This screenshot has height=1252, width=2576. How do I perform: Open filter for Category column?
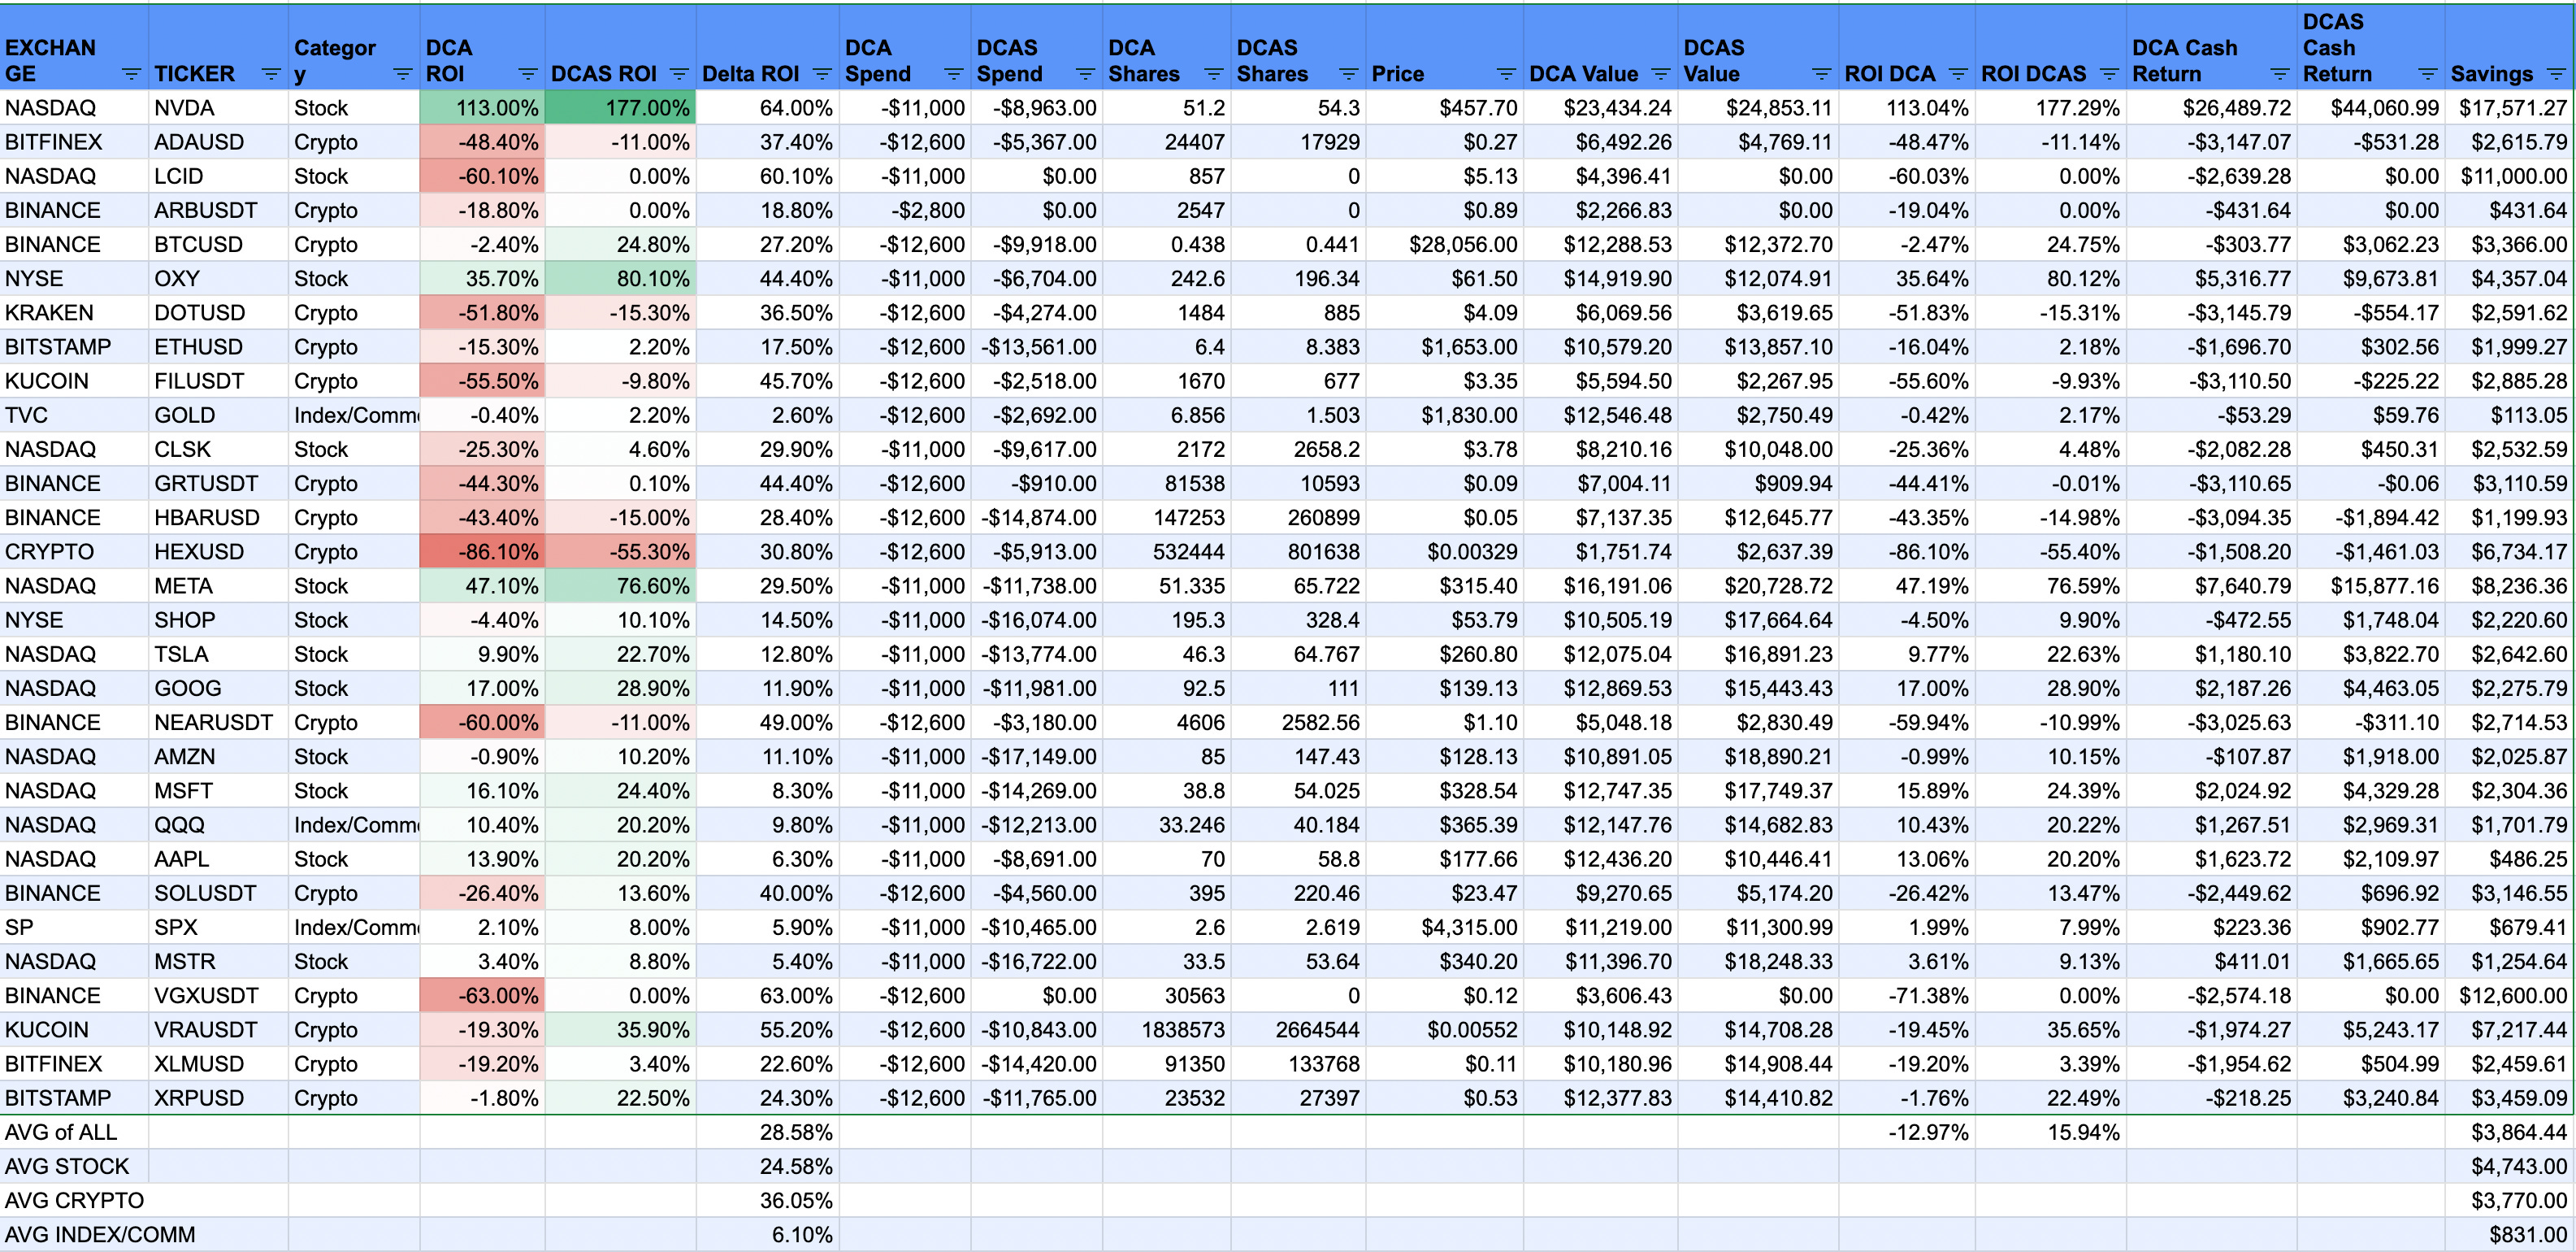403,74
